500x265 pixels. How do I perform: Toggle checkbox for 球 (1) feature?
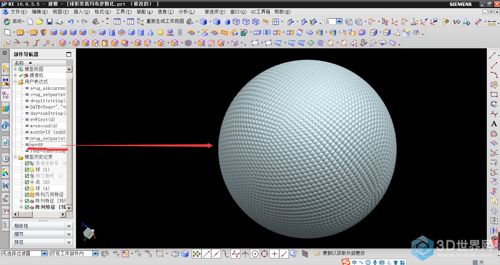(27, 170)
